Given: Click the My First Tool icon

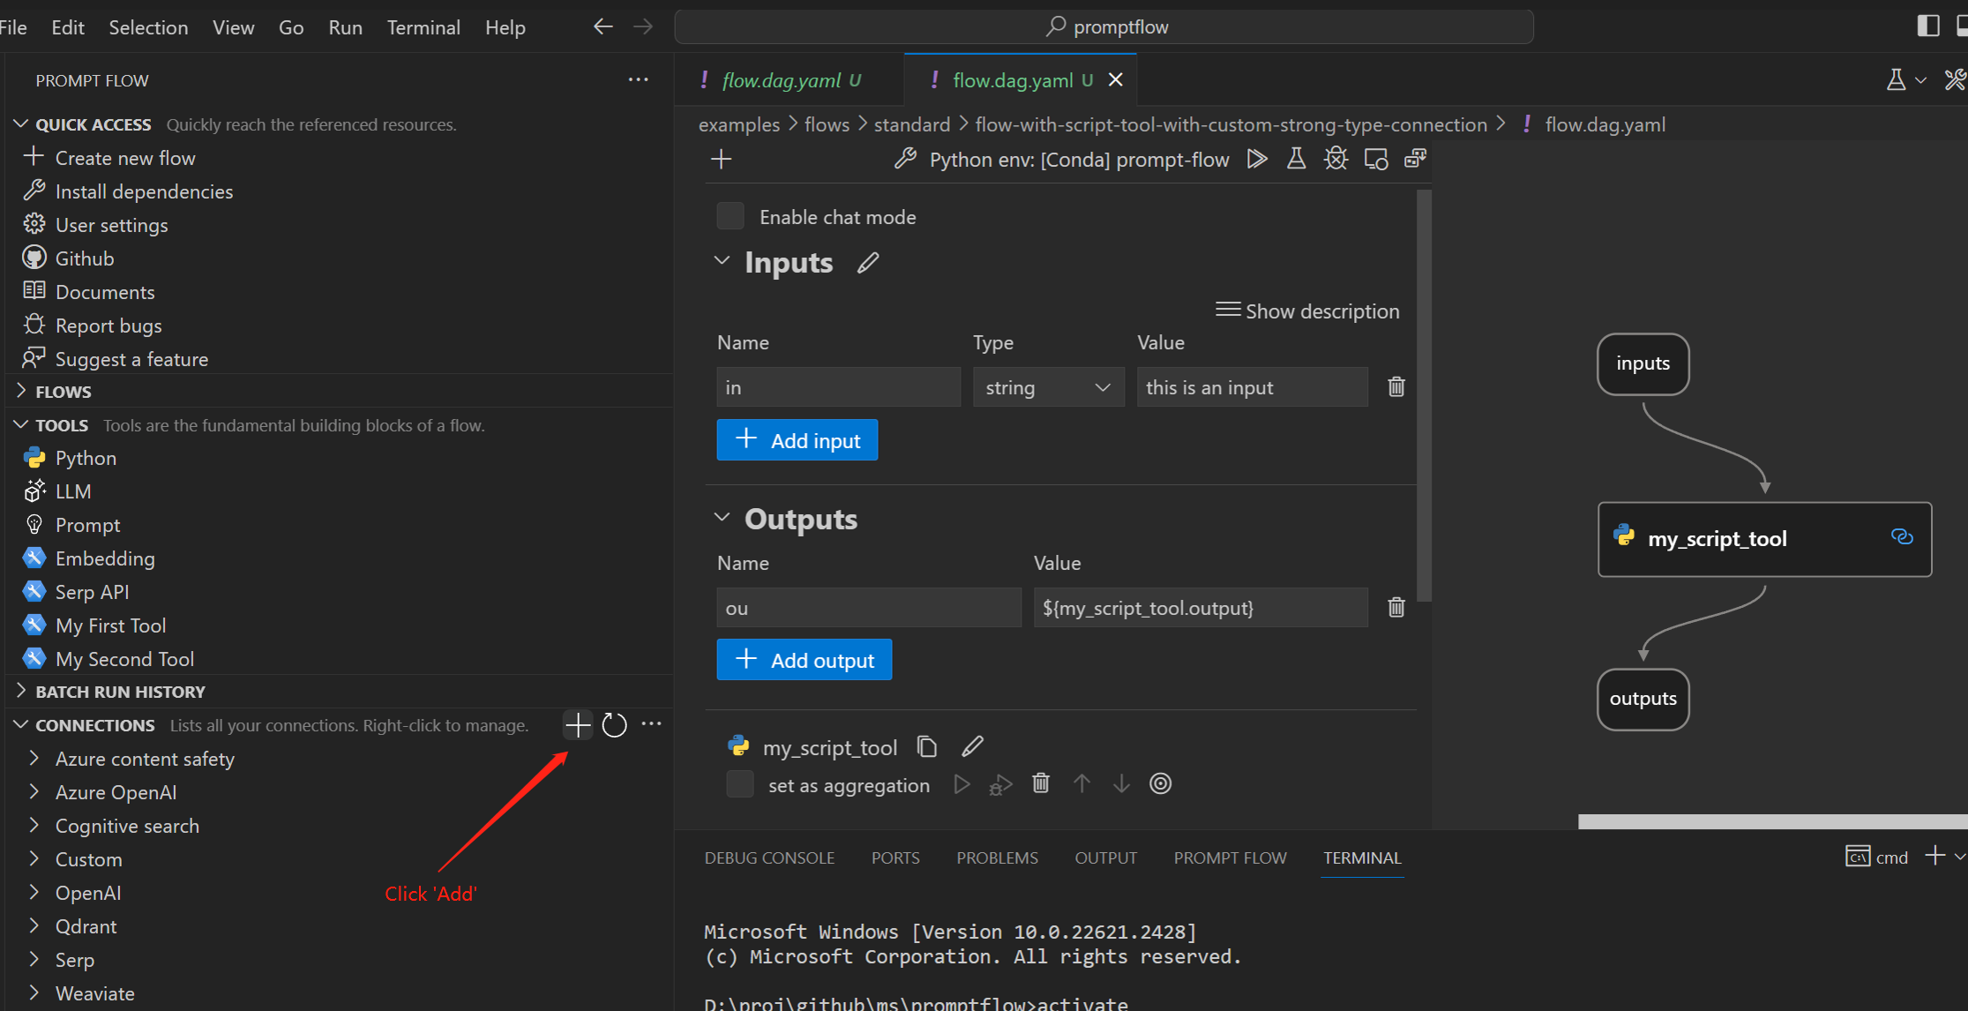Looking at the screenshot, I should (x=34, y=625).
